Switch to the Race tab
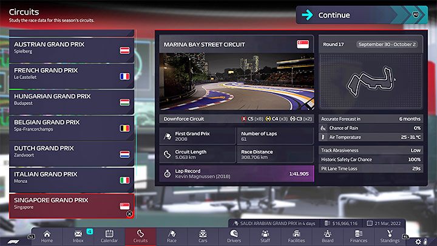Viewport: 437px width, 246px height. (x=172, y=236)
